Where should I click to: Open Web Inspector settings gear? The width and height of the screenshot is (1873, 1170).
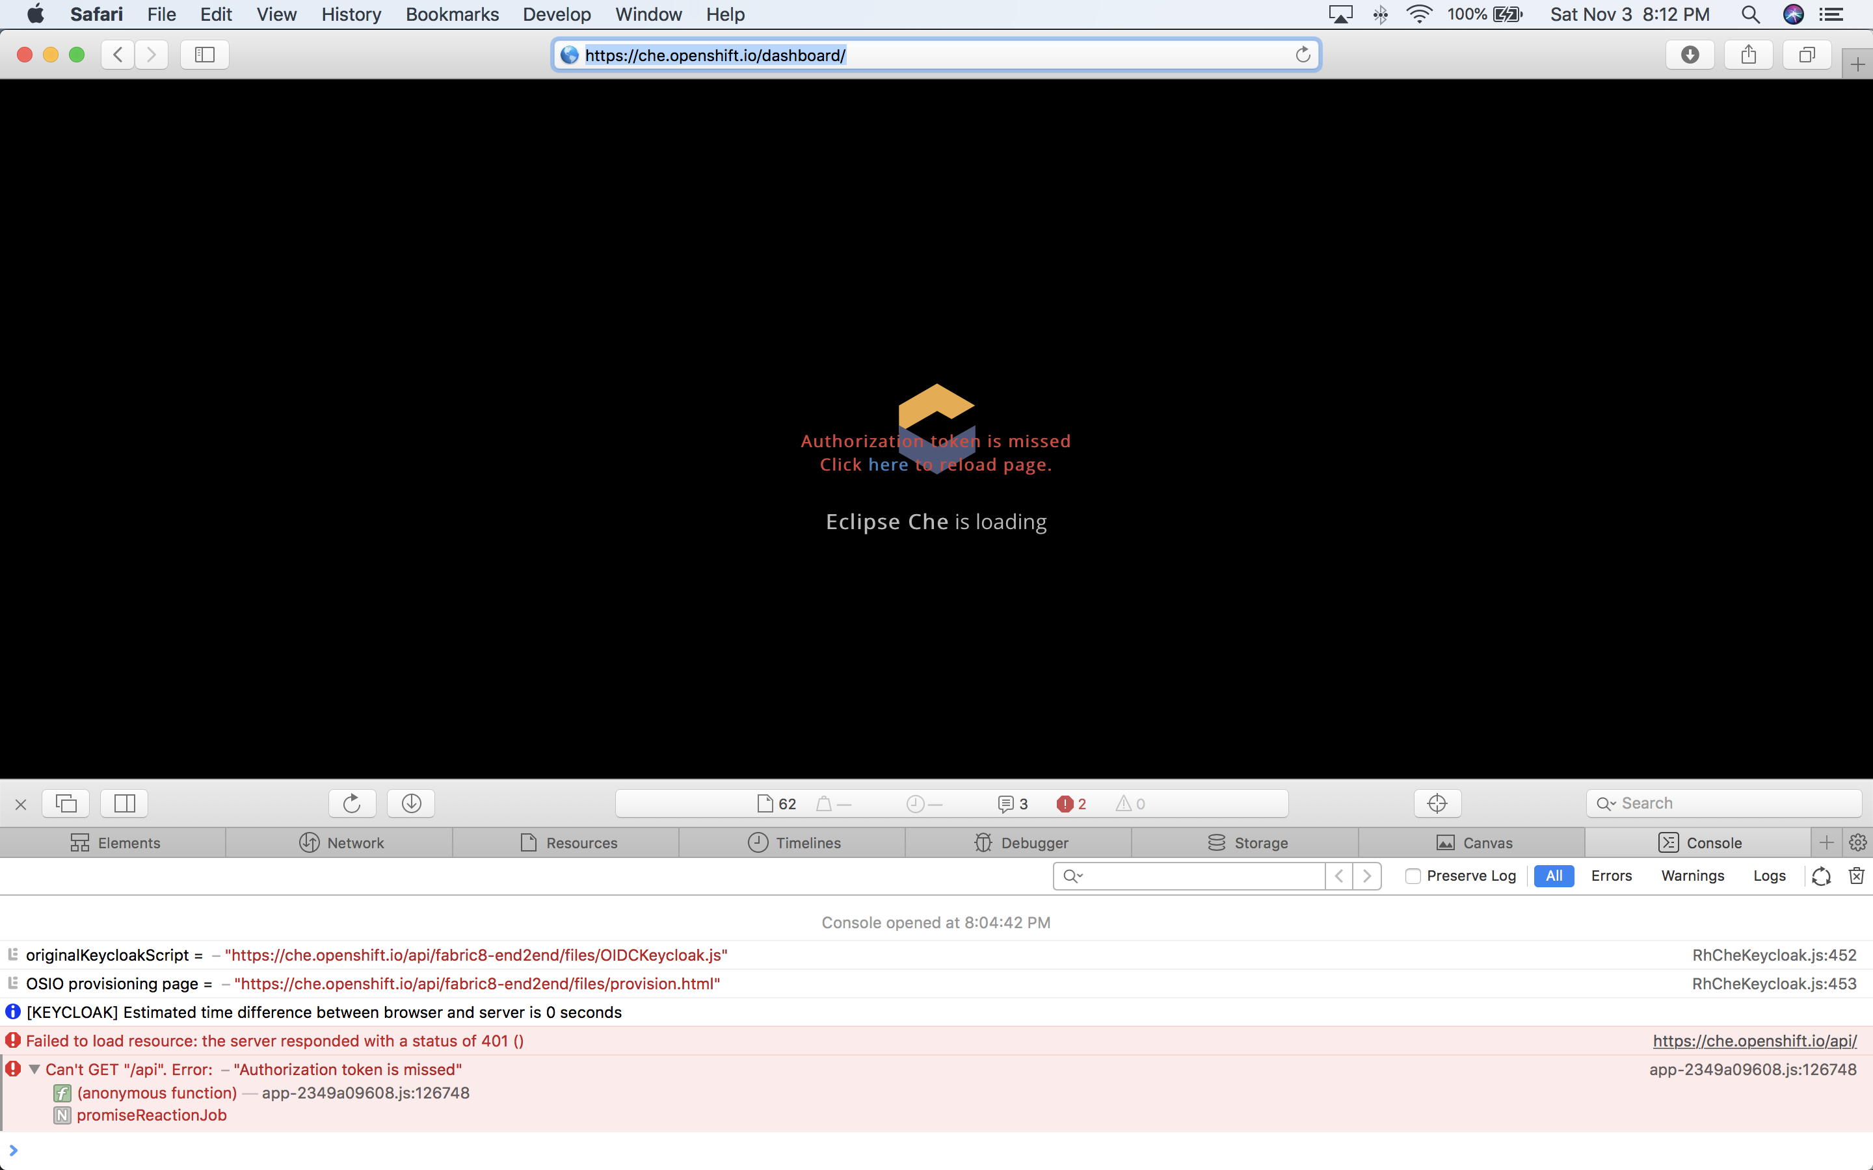coord(1857,842)
